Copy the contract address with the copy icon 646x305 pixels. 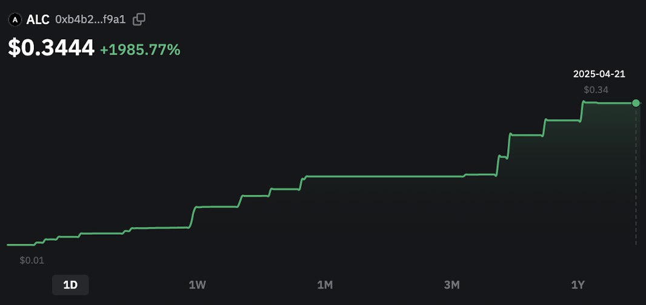pos(139,19)
